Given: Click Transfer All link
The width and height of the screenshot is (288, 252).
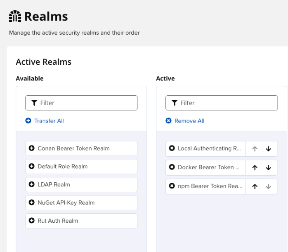Looking at the screenshot, I should point(45,121).
